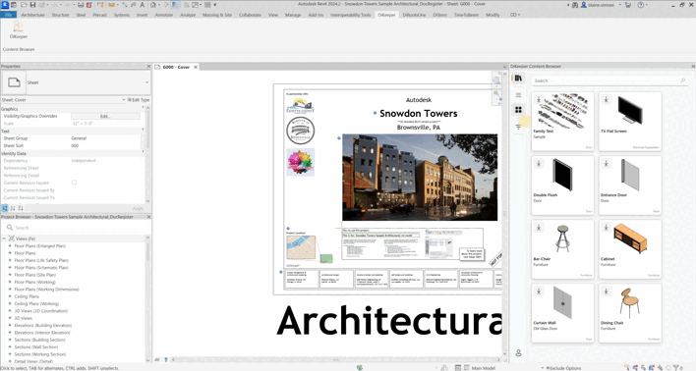696x371 pixels.
Task: Open the Massing & Site ribbon tab
Action: pos(217,15)
